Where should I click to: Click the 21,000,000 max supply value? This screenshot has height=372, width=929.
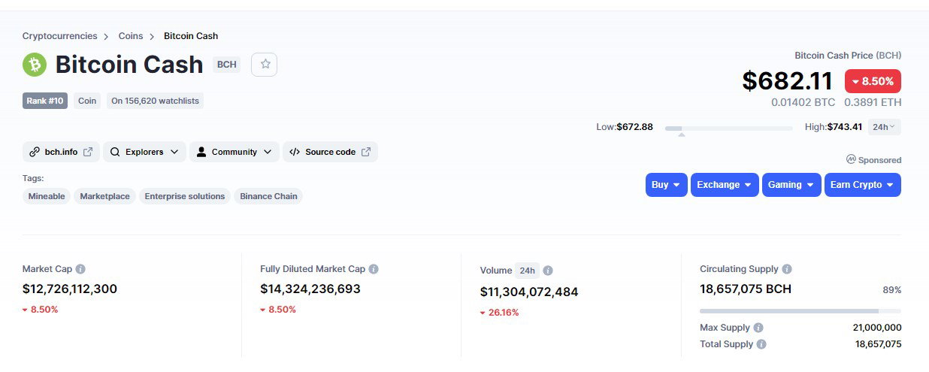pyautogui.click(x=878, y=328)
